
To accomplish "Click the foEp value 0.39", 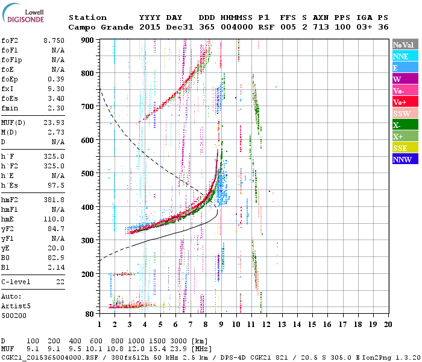I will point(56,79).
